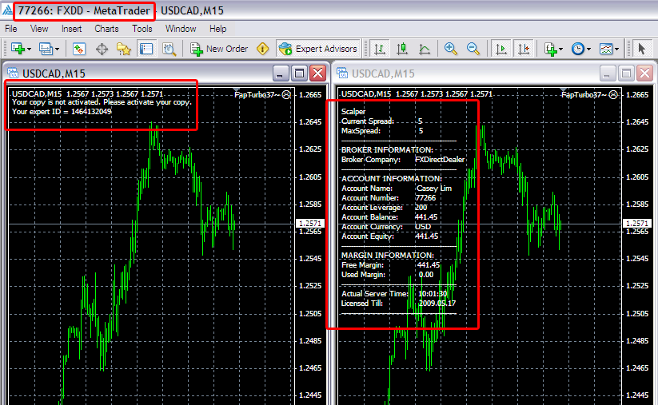Toggle the Navigator folder-star icon
Screen dimensions: 658x405
coord(124,49)
